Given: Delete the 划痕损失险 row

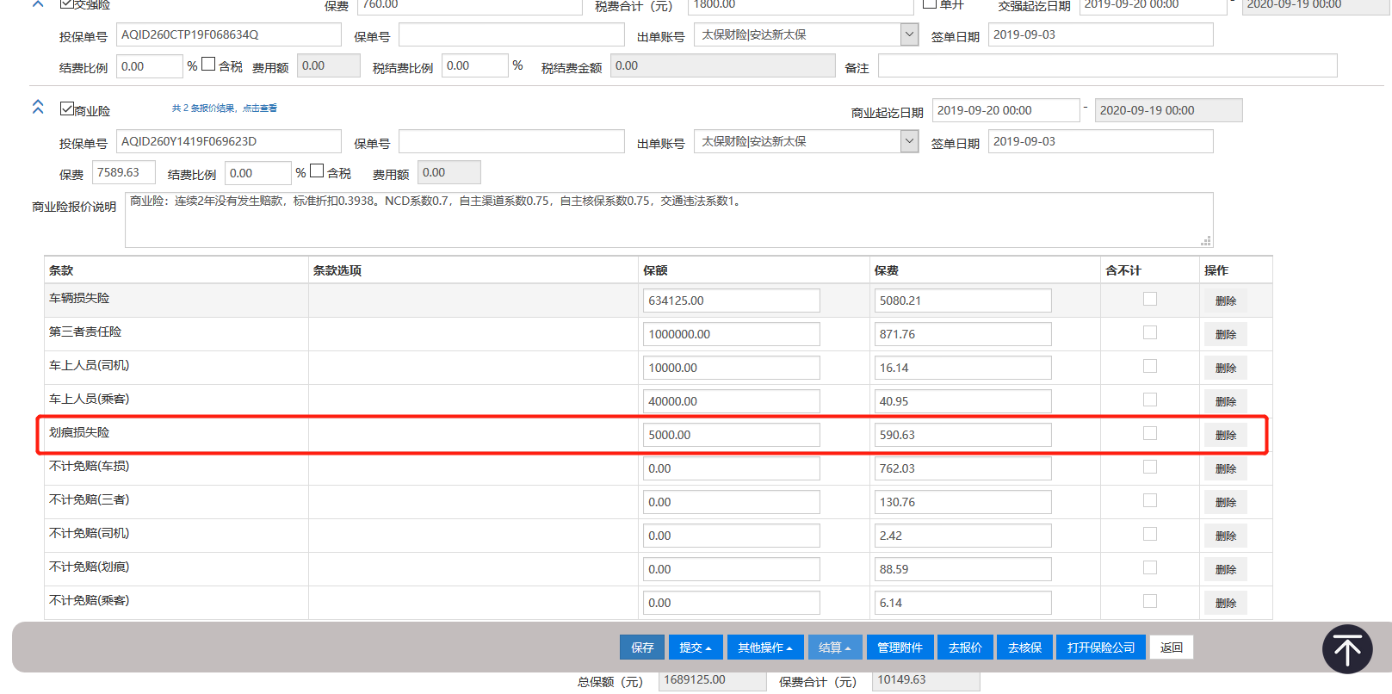Looking at the screenshot, I should [1225, 436].
